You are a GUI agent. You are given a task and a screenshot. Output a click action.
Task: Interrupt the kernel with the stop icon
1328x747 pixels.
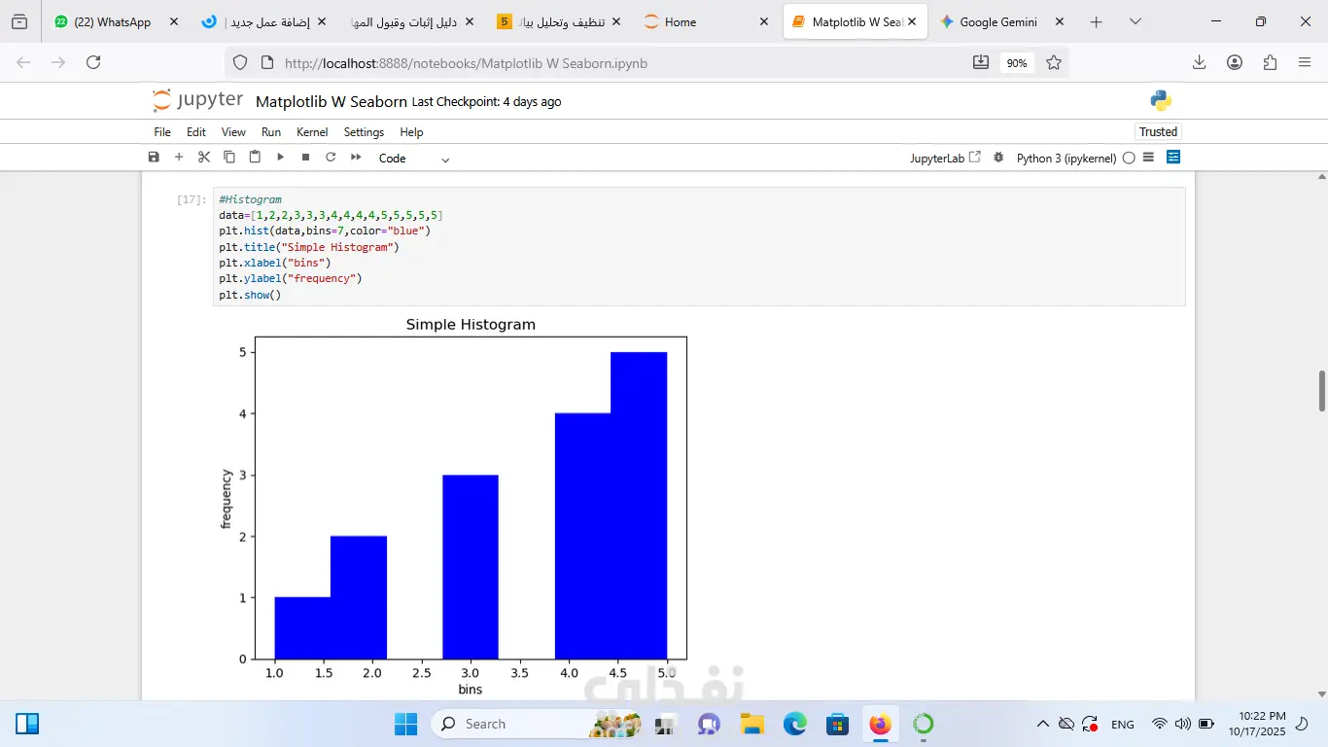click(x=305, y=158)
